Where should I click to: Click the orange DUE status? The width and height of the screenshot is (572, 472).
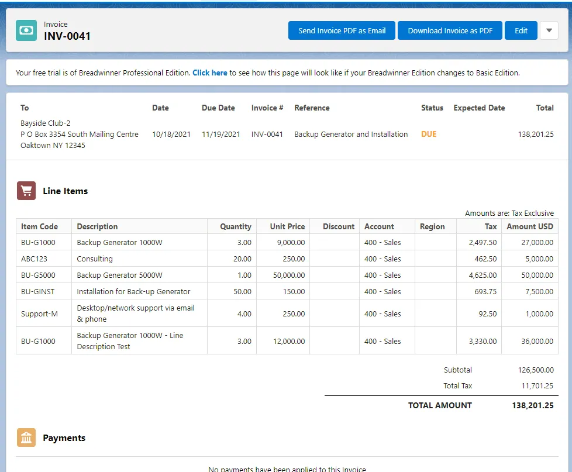point(429,134)
